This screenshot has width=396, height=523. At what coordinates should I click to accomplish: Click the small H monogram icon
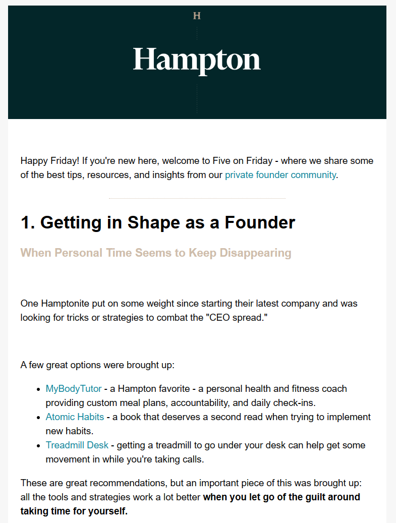pos(197,16)
